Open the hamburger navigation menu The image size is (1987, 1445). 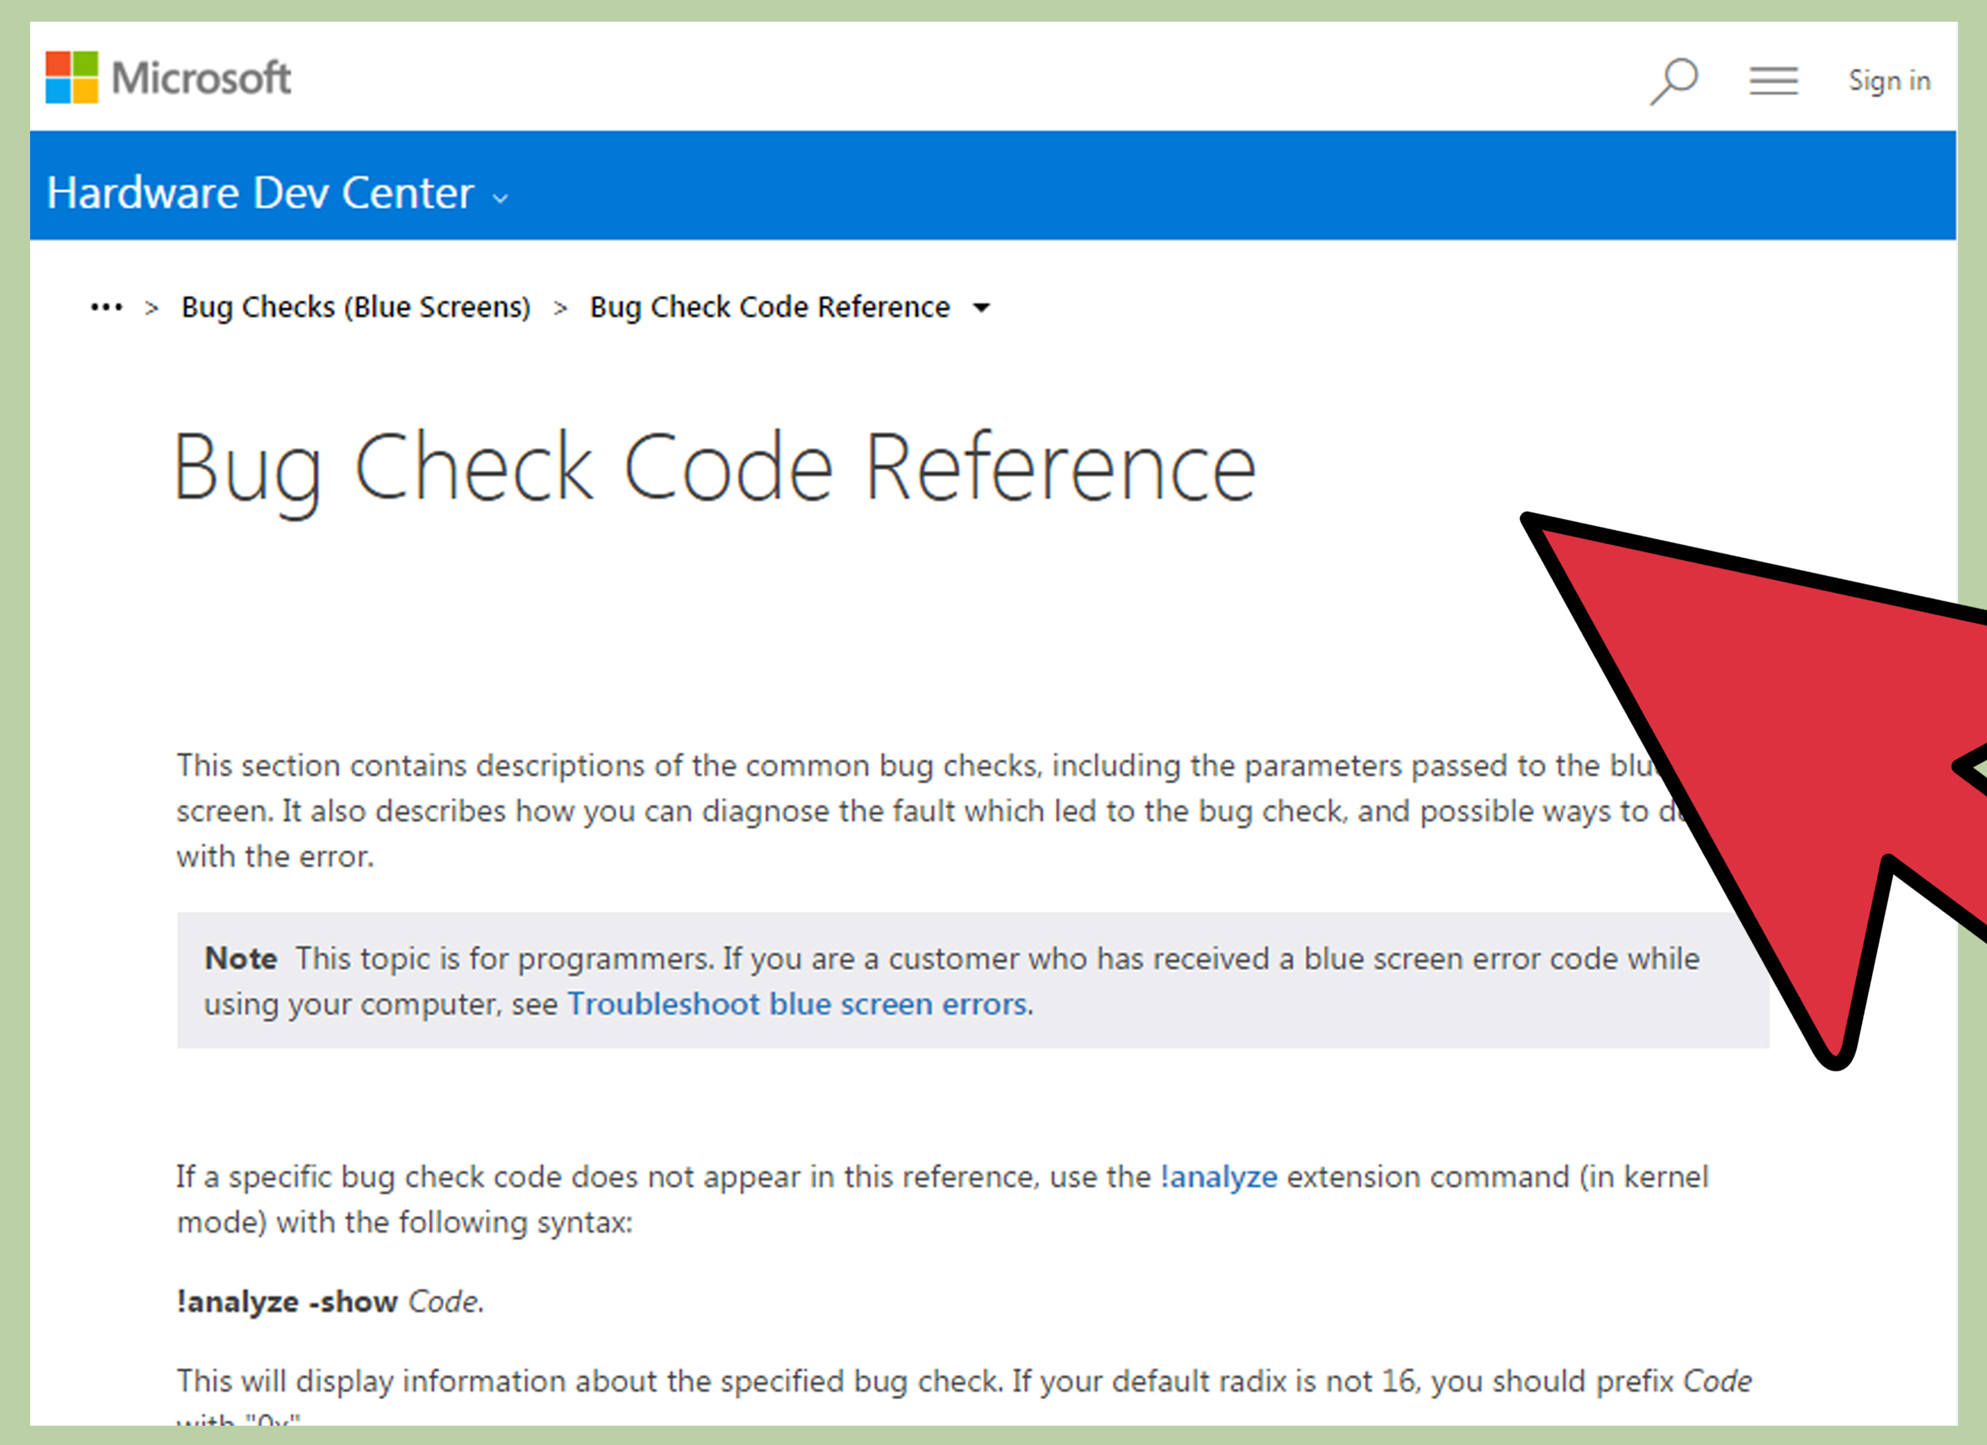1773,81
